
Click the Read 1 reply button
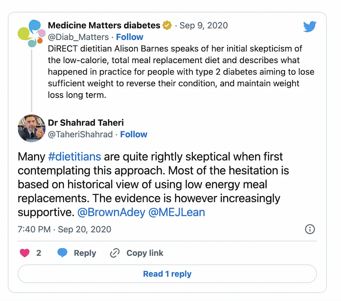point(167,274)
